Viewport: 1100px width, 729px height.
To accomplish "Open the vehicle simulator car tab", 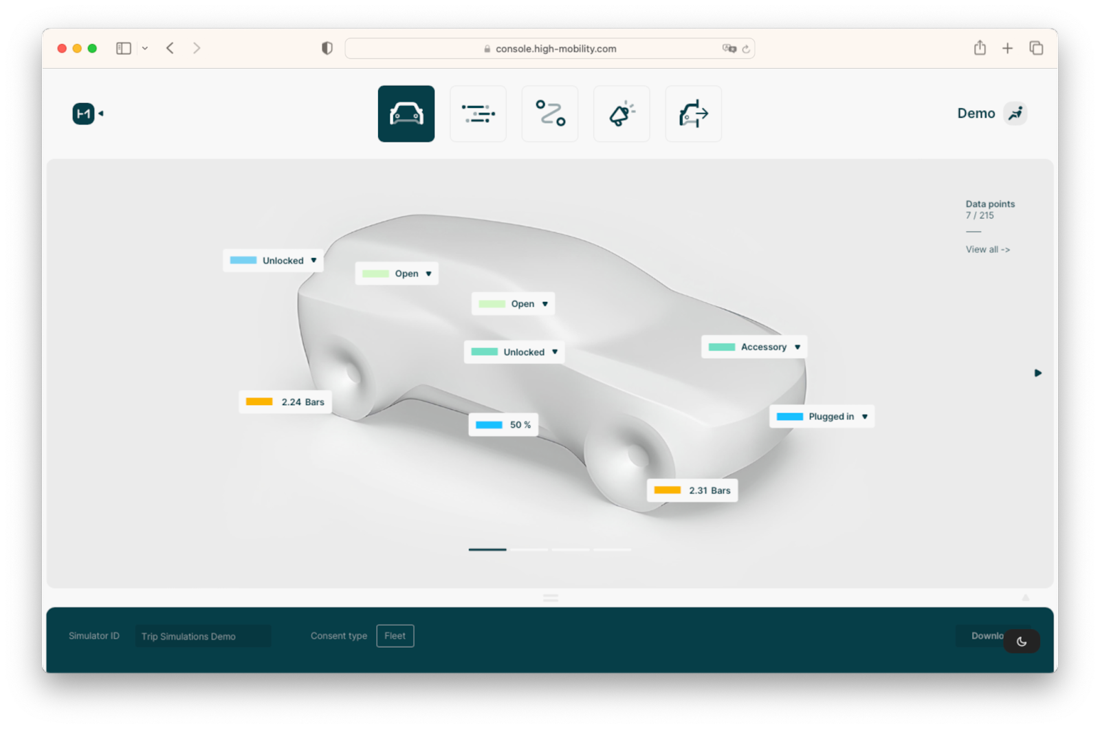I will coord(406,113).
